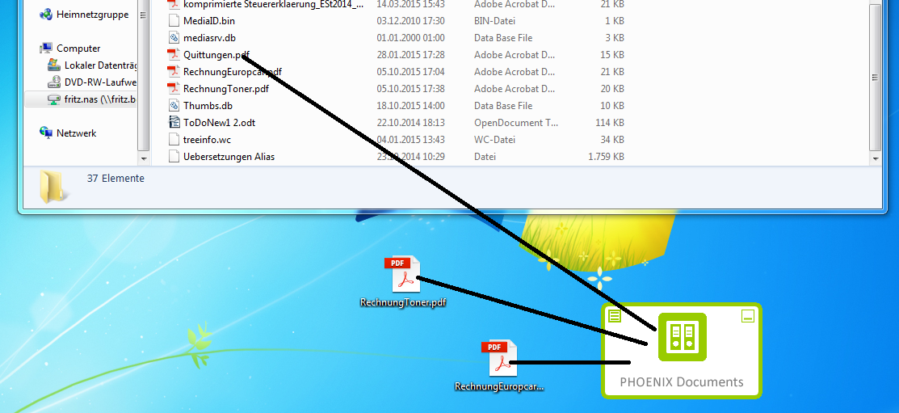The image size is (899, 413).
Task: Select fritz.nas network drive
Action: click(81, 99)
